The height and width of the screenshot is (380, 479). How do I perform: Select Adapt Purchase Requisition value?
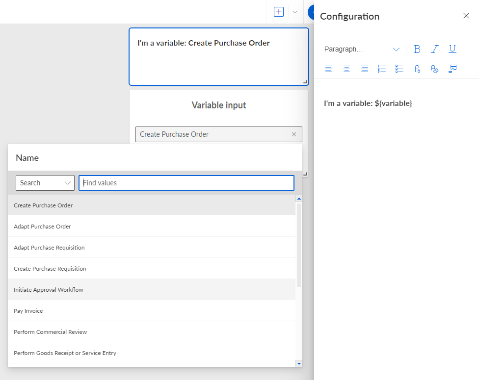[x=152, y=248]
